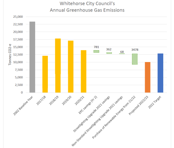Select the y-axis value "5,000"
This screenshot has width=174, height=148.
click(x=19, y=77)
